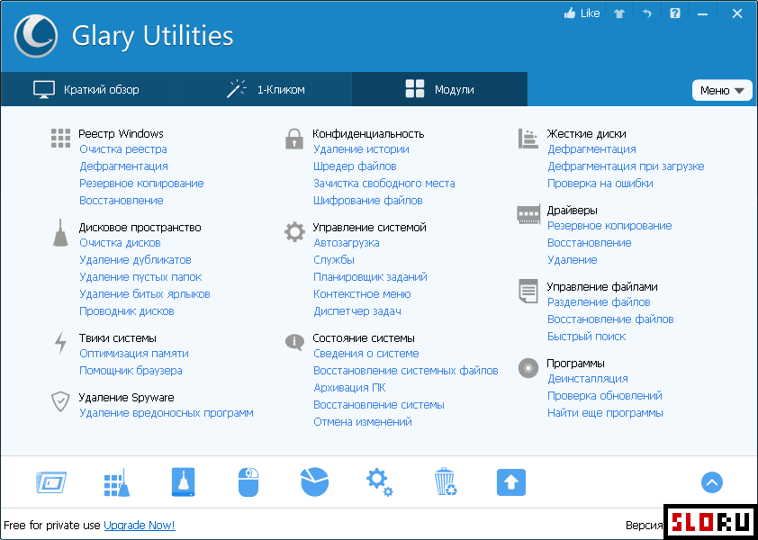Open Проверка обновлений

[604, 396]
